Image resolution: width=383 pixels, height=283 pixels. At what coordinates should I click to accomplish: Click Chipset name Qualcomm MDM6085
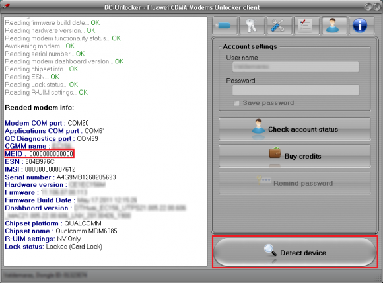[x=87, y=231]
